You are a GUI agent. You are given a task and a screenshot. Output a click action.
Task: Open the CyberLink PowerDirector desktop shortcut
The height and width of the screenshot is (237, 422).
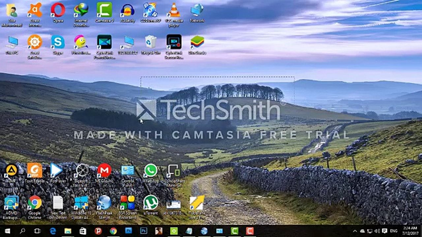[104, 46]
